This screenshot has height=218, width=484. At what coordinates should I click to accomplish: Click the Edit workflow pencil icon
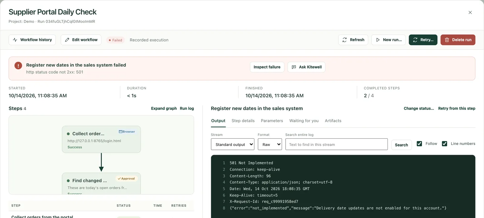click(x=67, y=40)
